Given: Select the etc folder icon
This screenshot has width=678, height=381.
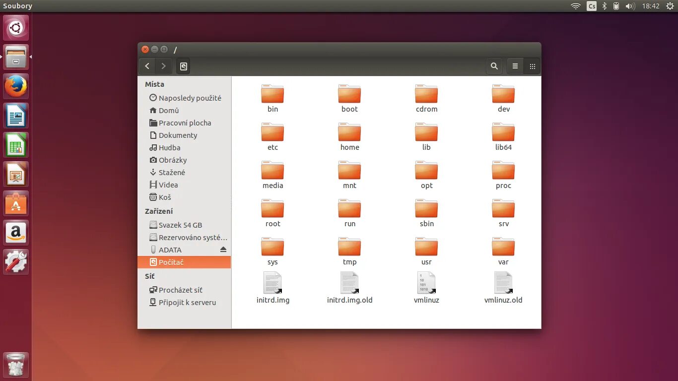Looking at the screenshot, I should (x=272, y=132).
